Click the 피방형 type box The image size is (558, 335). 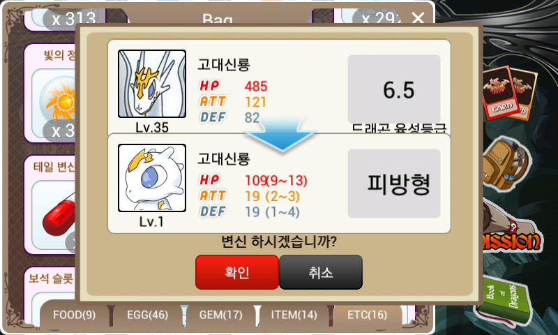click(394, 184)
